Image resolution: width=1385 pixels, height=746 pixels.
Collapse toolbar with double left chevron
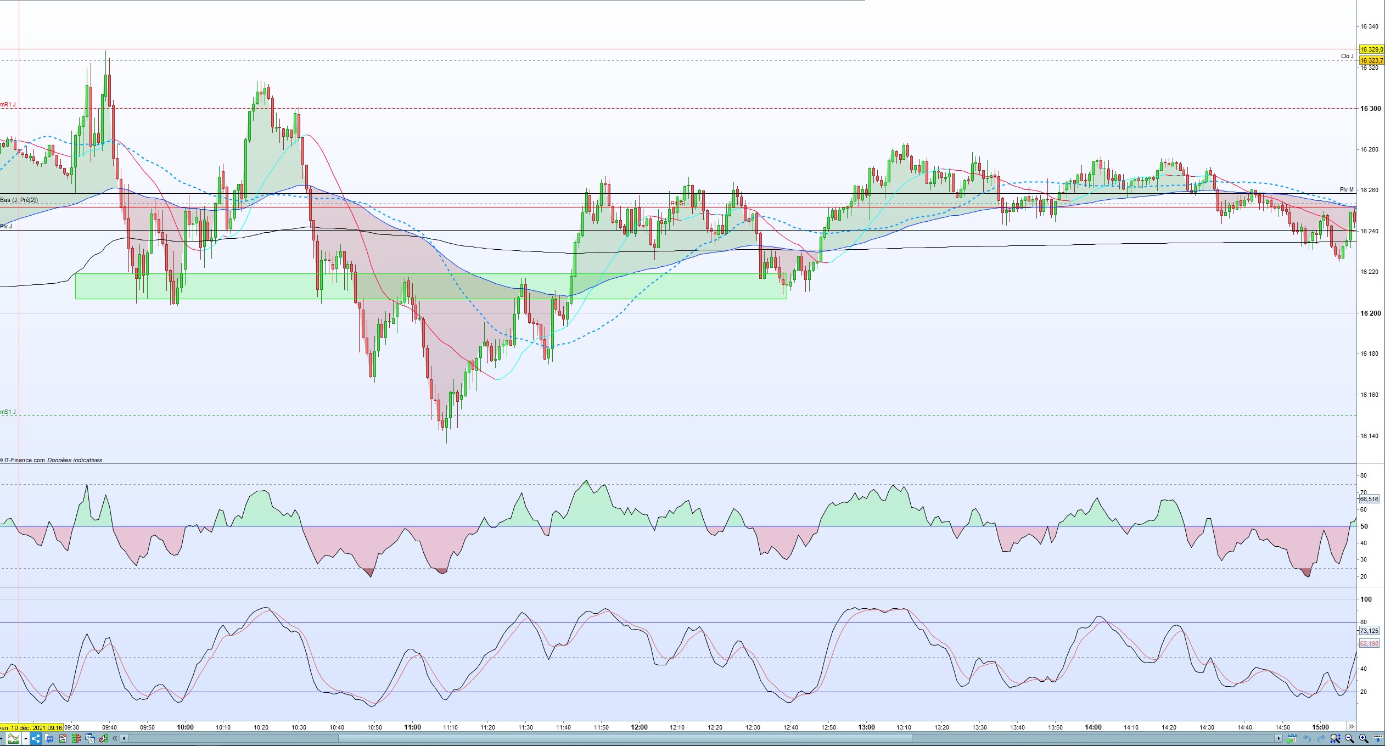pyautogui.click(x=115, y=738)
